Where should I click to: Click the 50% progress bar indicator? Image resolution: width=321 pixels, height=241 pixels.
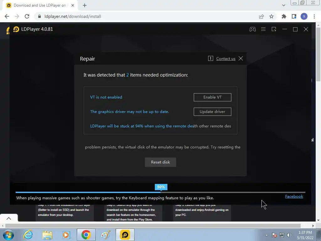coord(161,187)
